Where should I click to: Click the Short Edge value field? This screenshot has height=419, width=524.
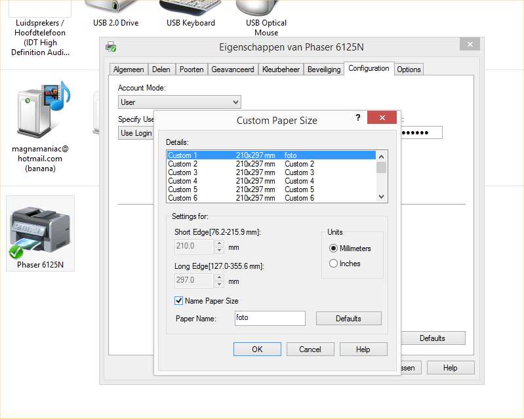point(194,247)
